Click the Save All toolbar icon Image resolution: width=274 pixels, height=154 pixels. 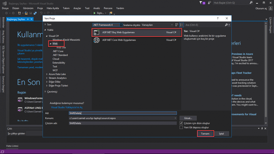point(35,13)
